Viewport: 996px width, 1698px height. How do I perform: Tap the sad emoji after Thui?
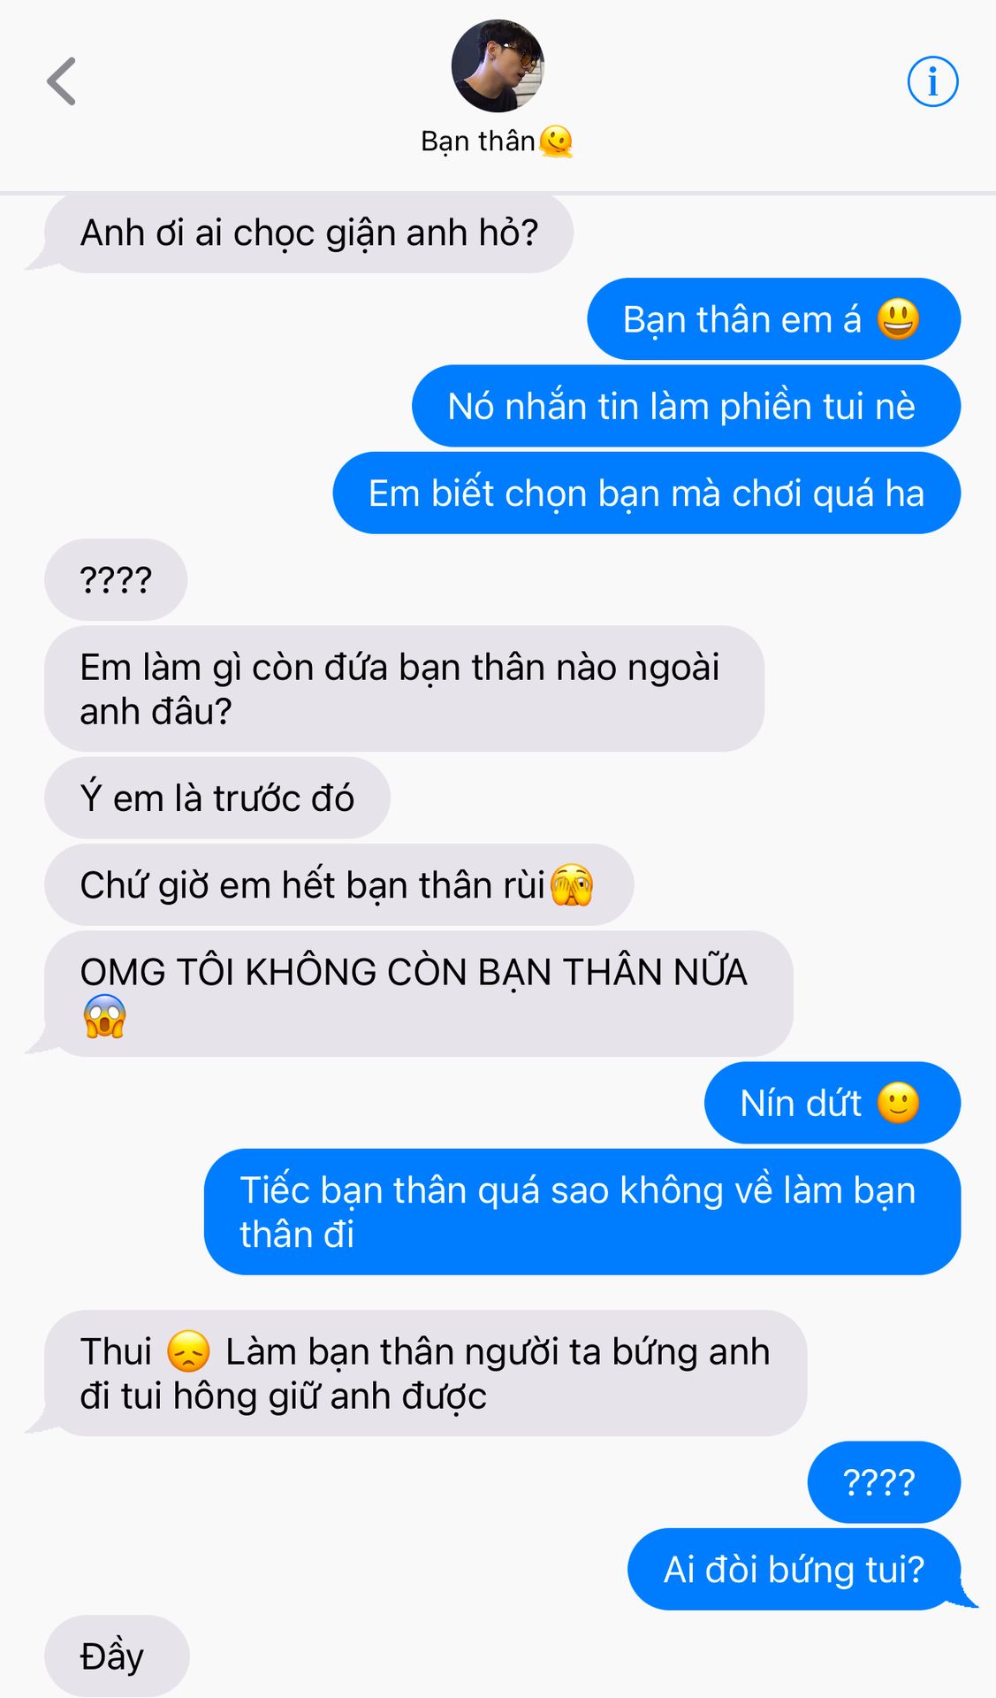point(188,1351)
